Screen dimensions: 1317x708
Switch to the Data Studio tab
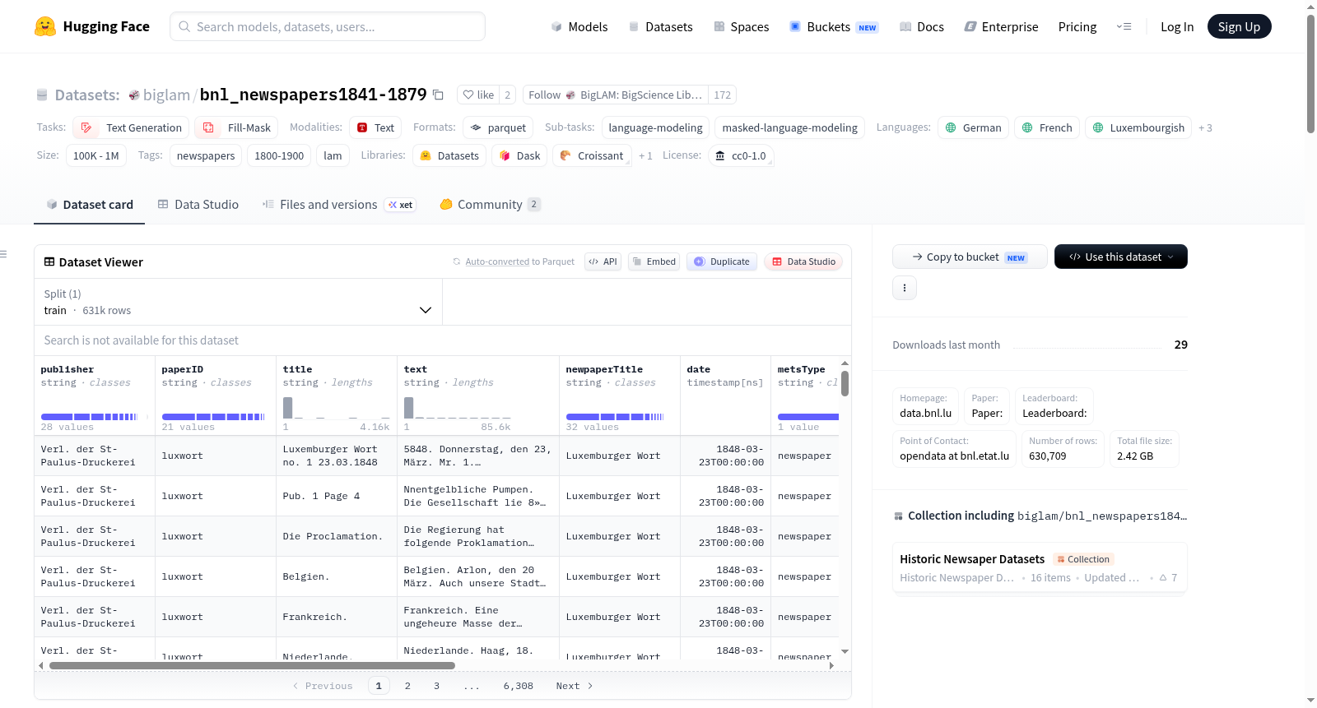198,205
